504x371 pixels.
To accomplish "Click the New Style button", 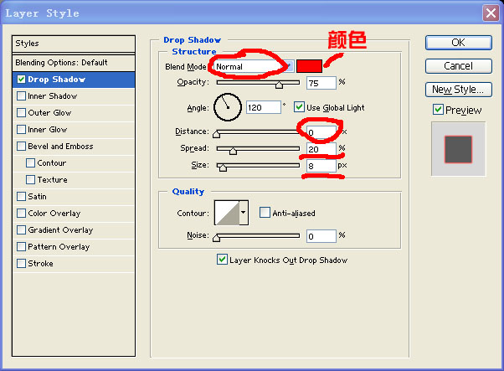I will pos(458,90).
